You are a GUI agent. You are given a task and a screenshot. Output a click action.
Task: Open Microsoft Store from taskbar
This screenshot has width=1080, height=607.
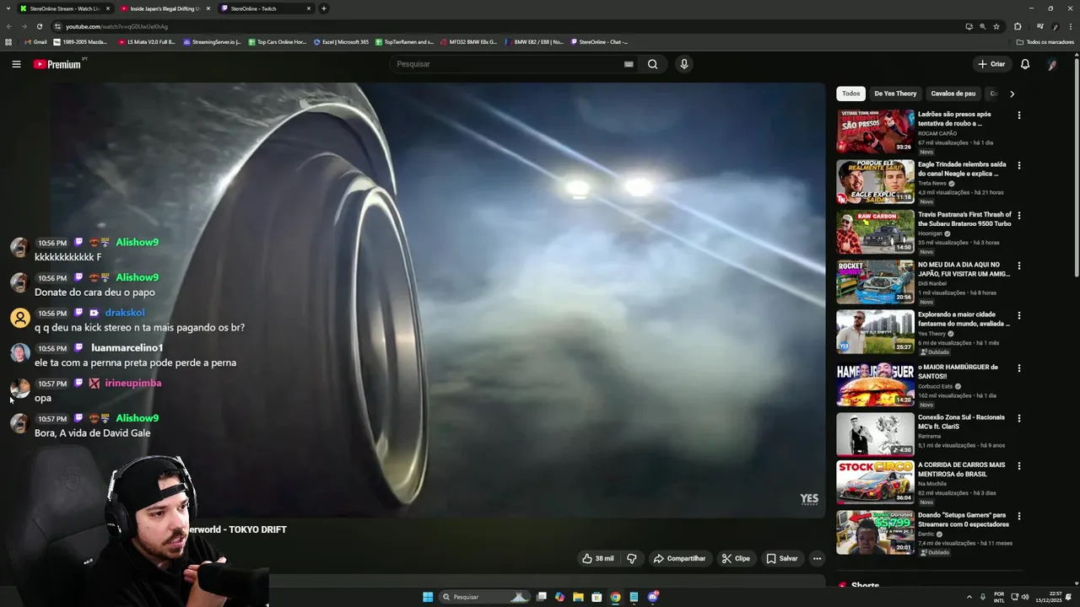click(x=597, y=597)
